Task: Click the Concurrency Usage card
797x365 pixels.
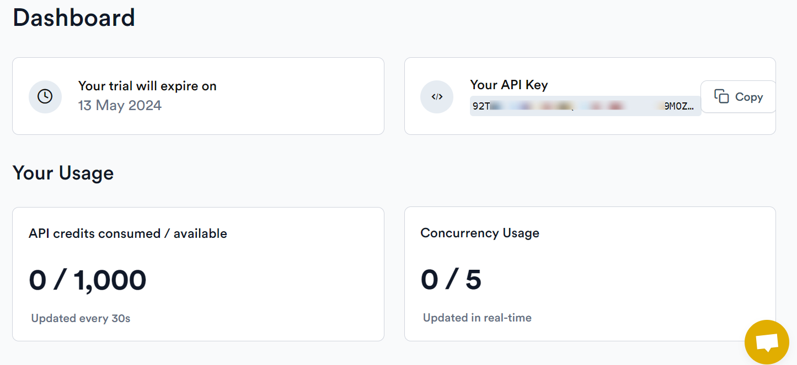Action: pos(590,274)
